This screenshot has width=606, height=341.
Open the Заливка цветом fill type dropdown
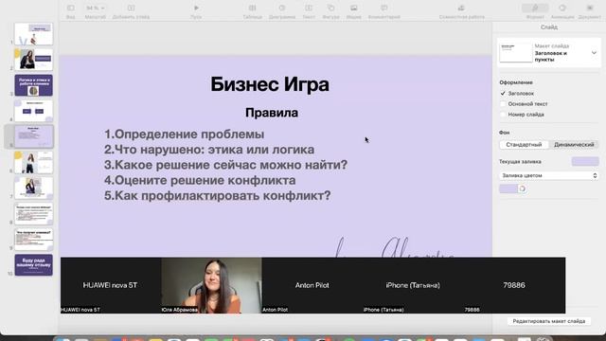coord(549,175)
